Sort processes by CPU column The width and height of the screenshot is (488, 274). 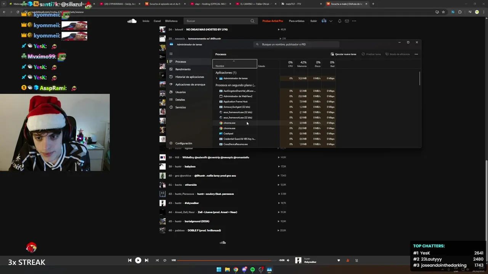coord(290,64)
